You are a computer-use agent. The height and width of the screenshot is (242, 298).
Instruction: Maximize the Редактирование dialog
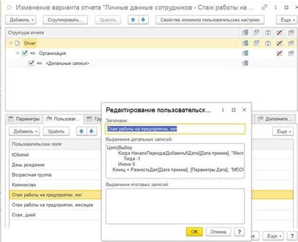coord(233,110)
